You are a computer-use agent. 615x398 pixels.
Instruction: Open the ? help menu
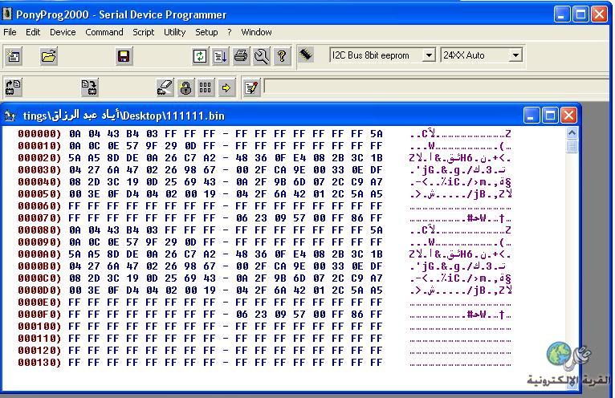pos(230,32)
